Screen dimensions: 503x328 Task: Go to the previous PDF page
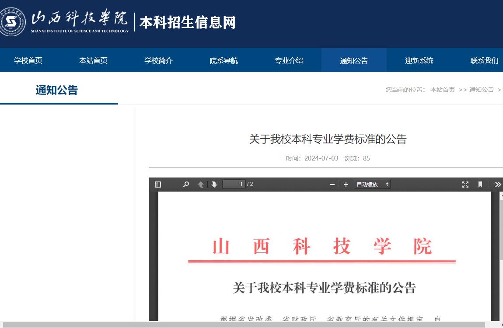click(201, 184)
